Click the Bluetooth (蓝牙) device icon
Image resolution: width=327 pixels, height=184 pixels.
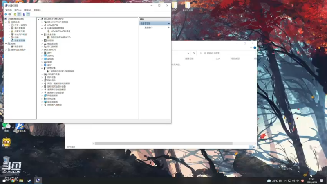click(45, 65)
